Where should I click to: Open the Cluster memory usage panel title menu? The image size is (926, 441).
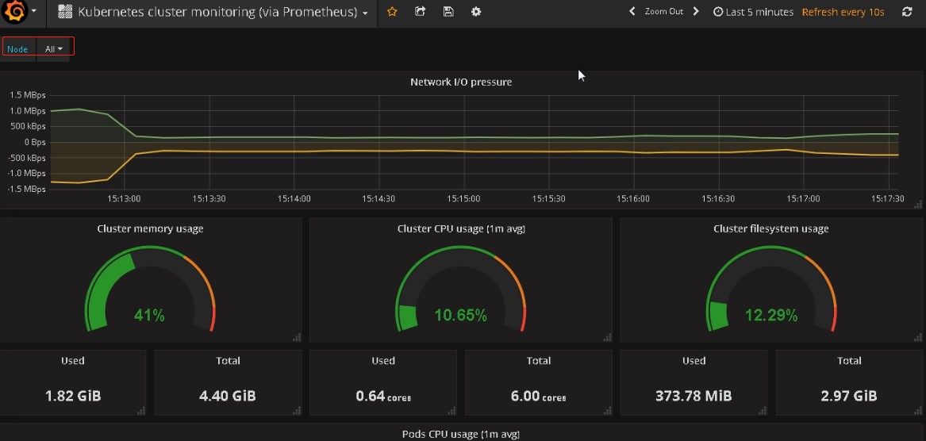tap(150, 228)
